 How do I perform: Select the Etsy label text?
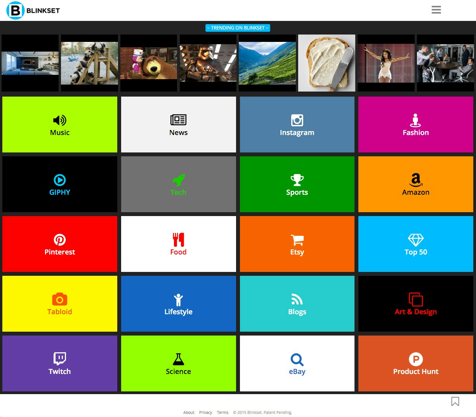click(297, 252)
